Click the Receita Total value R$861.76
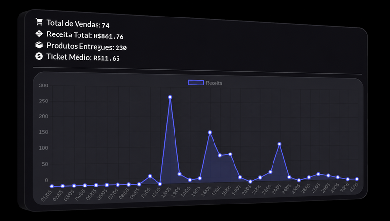 pyautogui.click(x=108, y=36)
